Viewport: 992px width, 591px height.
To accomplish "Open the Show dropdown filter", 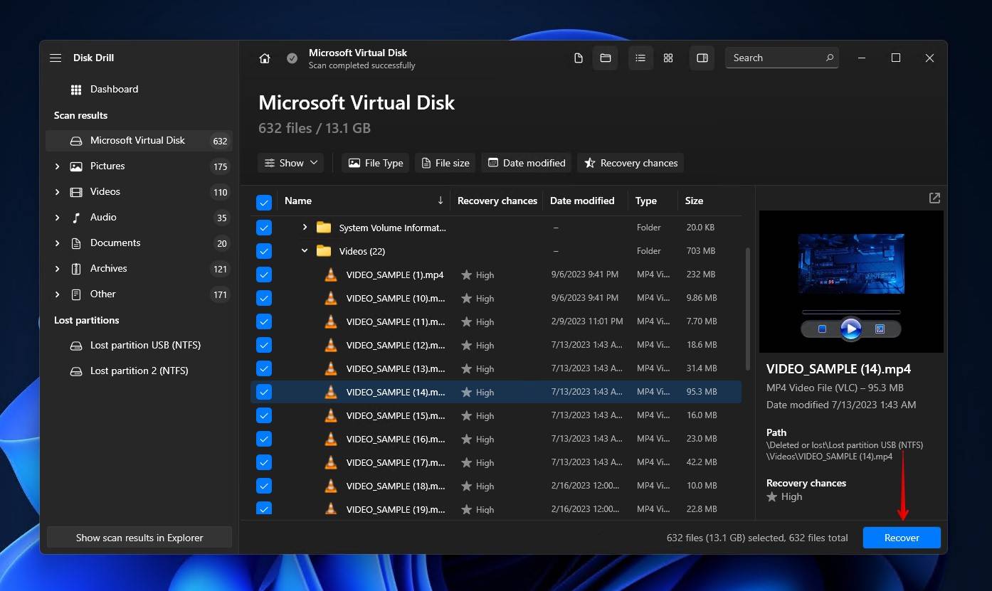I will (x=291, y=163).
